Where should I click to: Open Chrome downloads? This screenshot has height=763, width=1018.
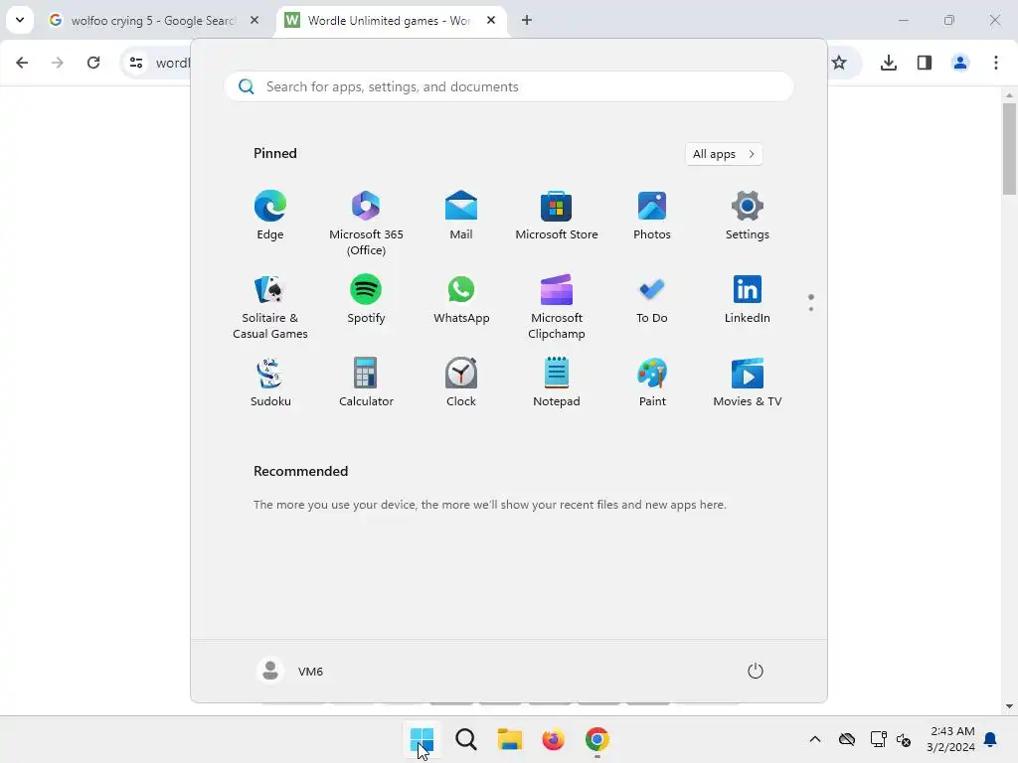(x=889, y=63)
